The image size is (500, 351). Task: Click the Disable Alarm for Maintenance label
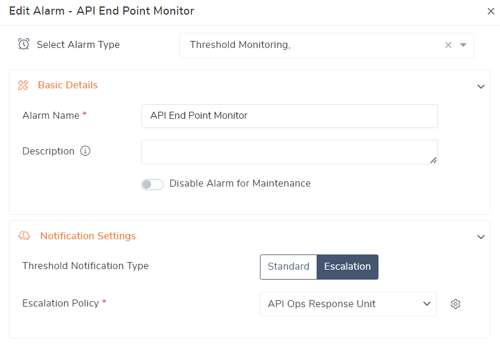[240, 184]
